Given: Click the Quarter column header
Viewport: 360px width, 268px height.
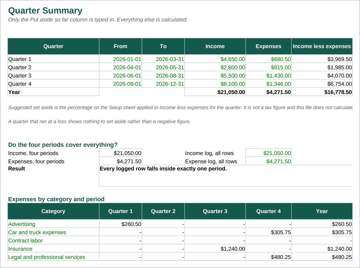Looking at the screenshot, I should point(53,46).
